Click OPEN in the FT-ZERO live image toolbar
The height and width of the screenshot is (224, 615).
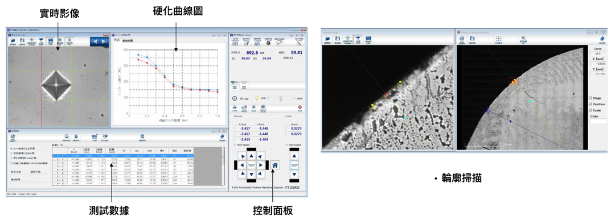13,42
